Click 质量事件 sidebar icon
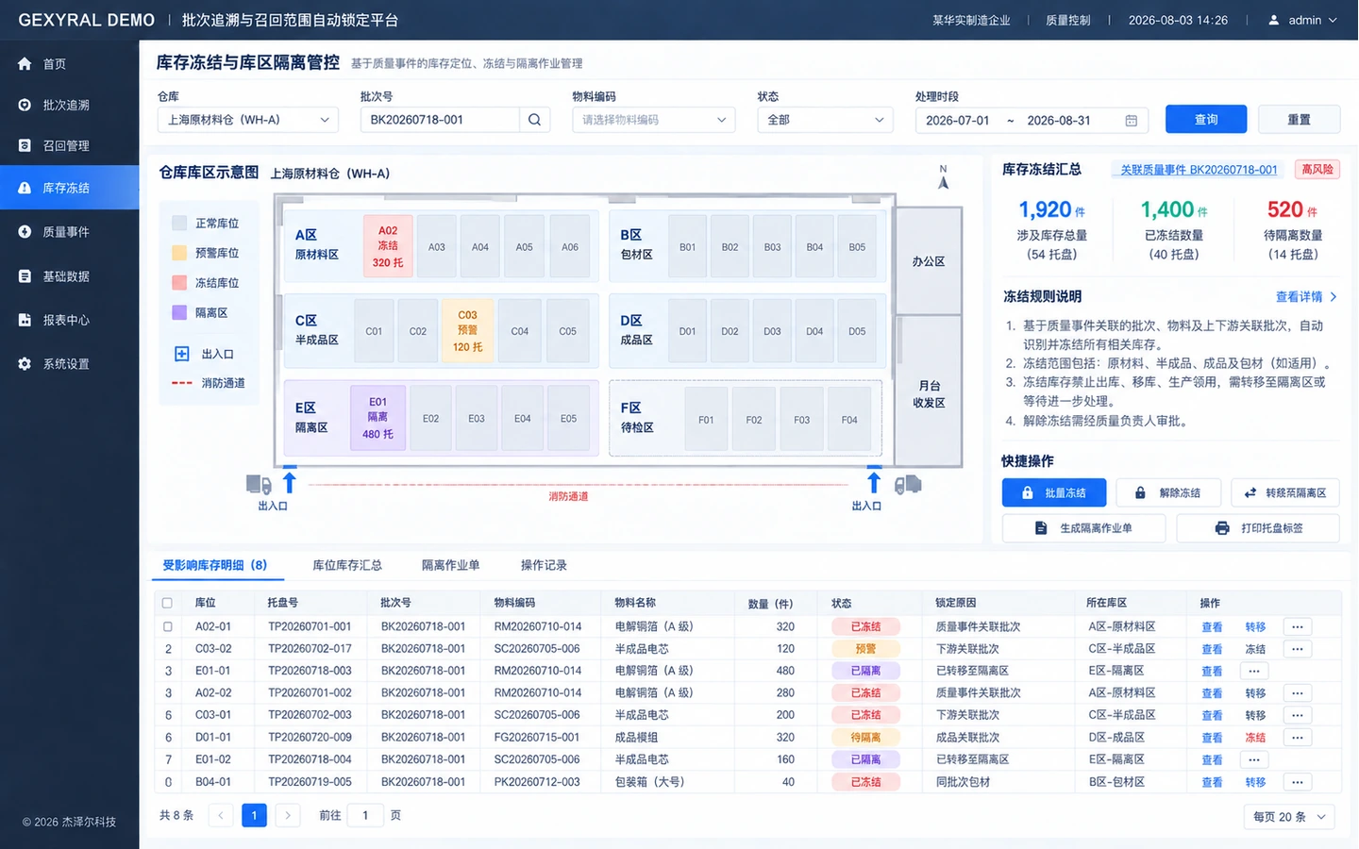 coord(25,231)
